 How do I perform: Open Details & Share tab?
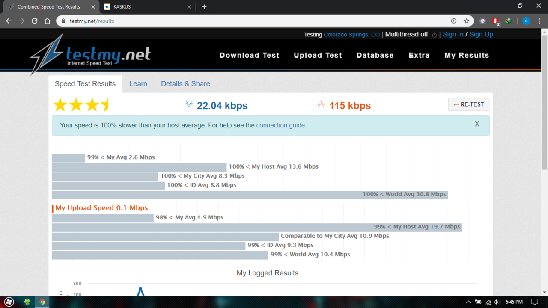point(185,84)
